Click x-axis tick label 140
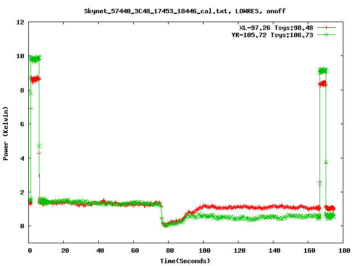 [273, 250]
